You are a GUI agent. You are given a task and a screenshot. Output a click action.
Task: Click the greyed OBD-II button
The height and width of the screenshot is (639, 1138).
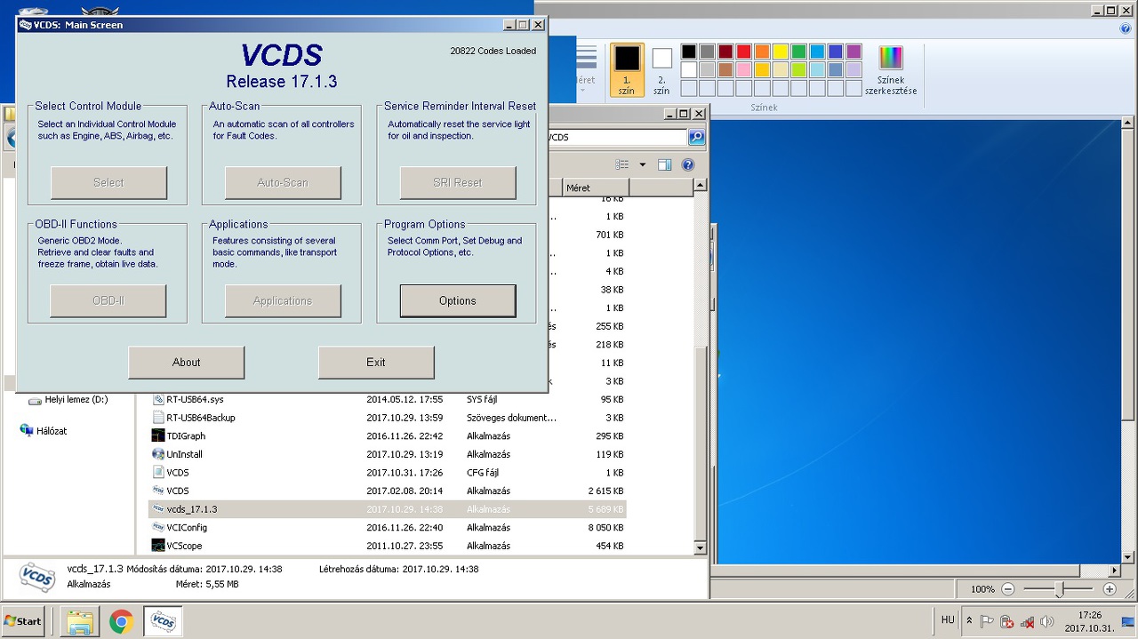(x=108, y=300)
